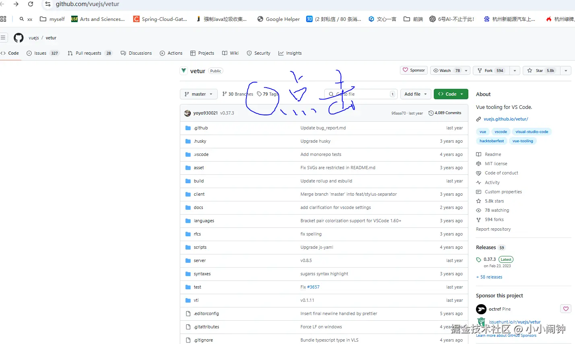Expand the Add file dropdown
The image size is (575, 344).
point(416,94)
